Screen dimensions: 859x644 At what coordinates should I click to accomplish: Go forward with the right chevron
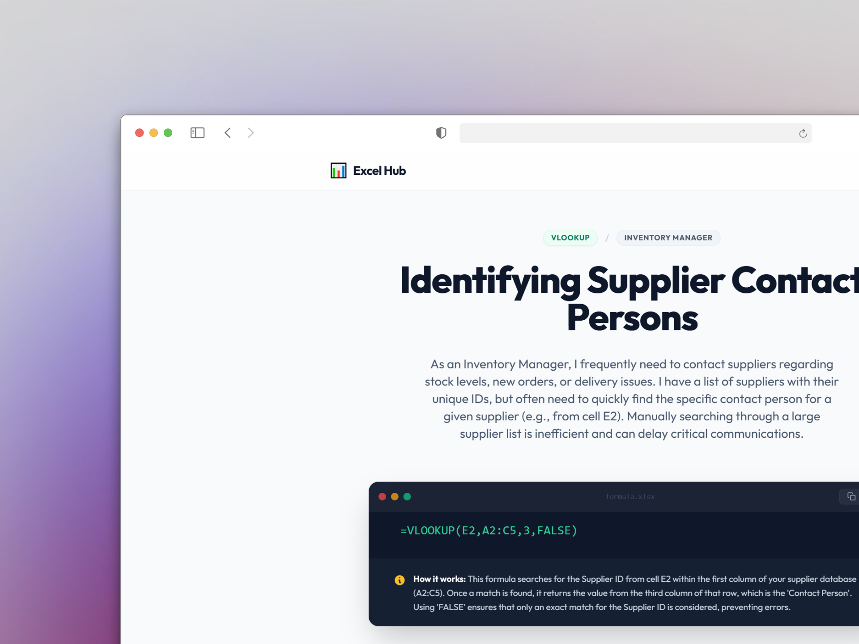251,133
